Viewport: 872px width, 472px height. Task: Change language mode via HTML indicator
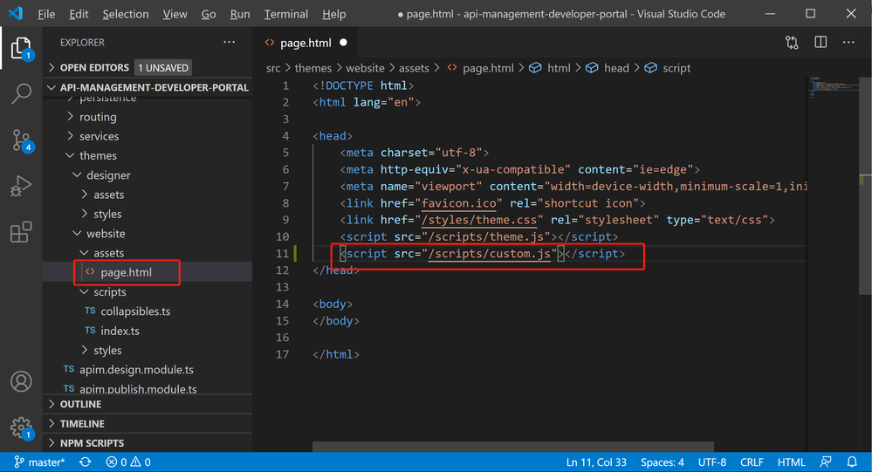click(791, 462)
